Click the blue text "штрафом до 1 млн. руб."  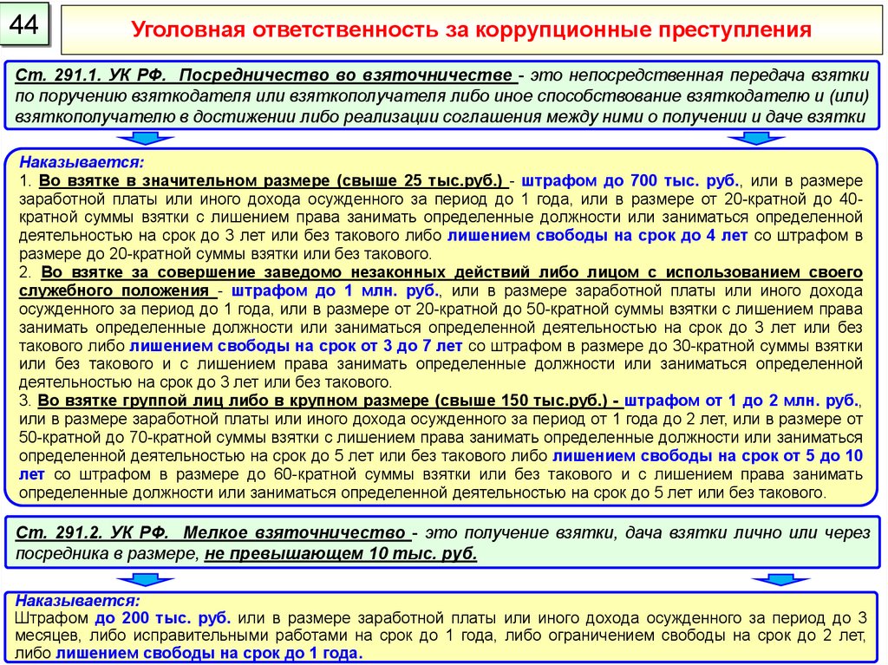[x=336, y=290]
